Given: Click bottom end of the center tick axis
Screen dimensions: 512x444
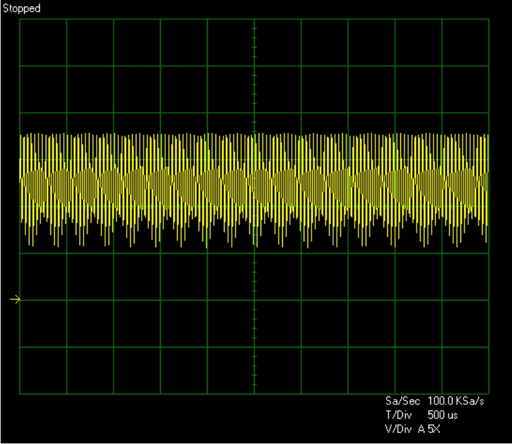Looking at the screenshot, I should click(x=254, y=393).
